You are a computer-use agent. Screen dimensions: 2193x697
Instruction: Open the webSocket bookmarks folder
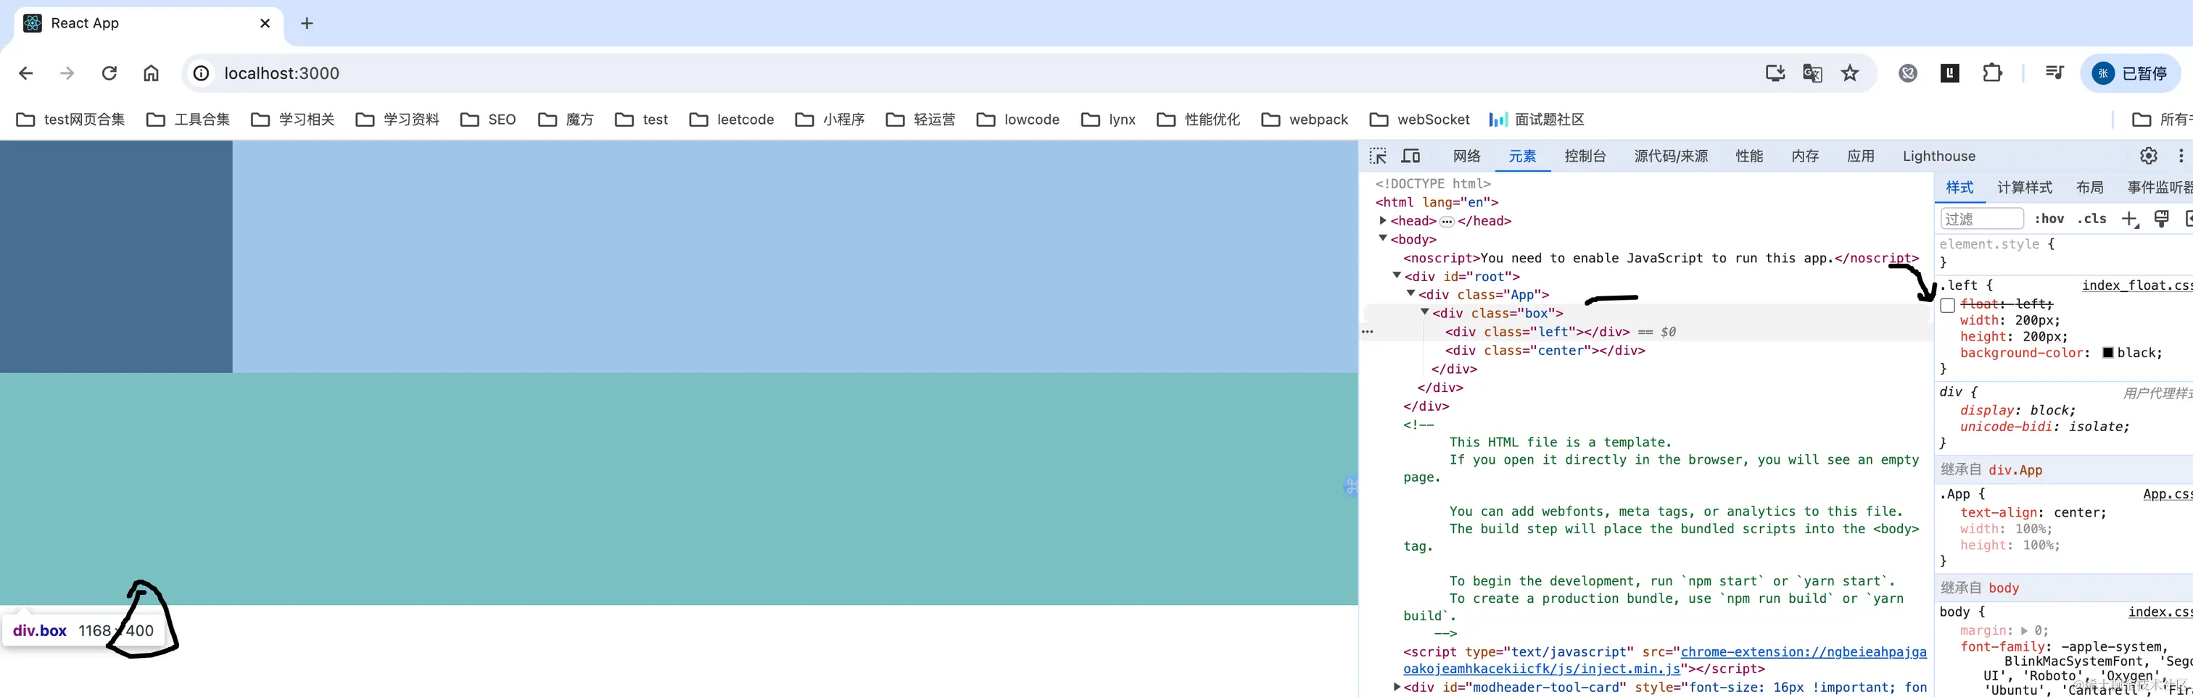pyautogui.click(x=1420, y=119)
